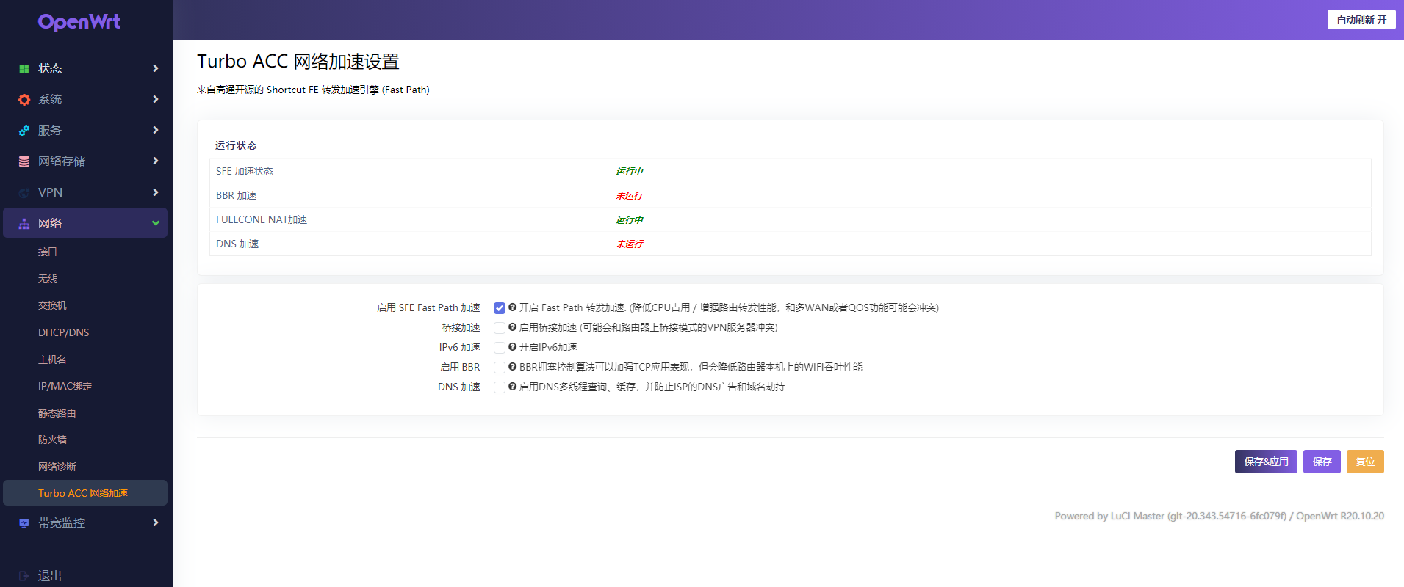Screen dimensions: 1404x587
Task: Click the SFE 加速状态 row label
Action: 245,171
